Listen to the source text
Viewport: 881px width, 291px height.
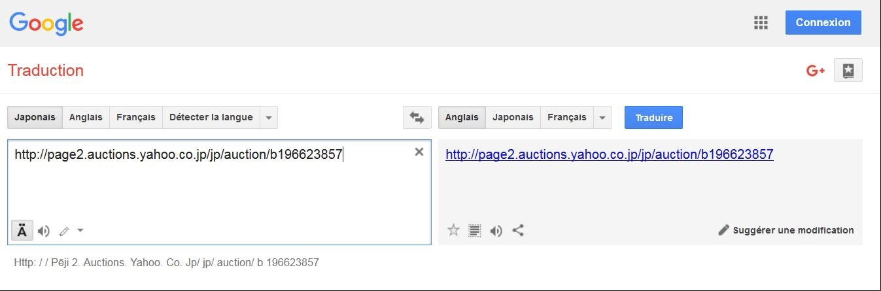(x=44, y=231)
